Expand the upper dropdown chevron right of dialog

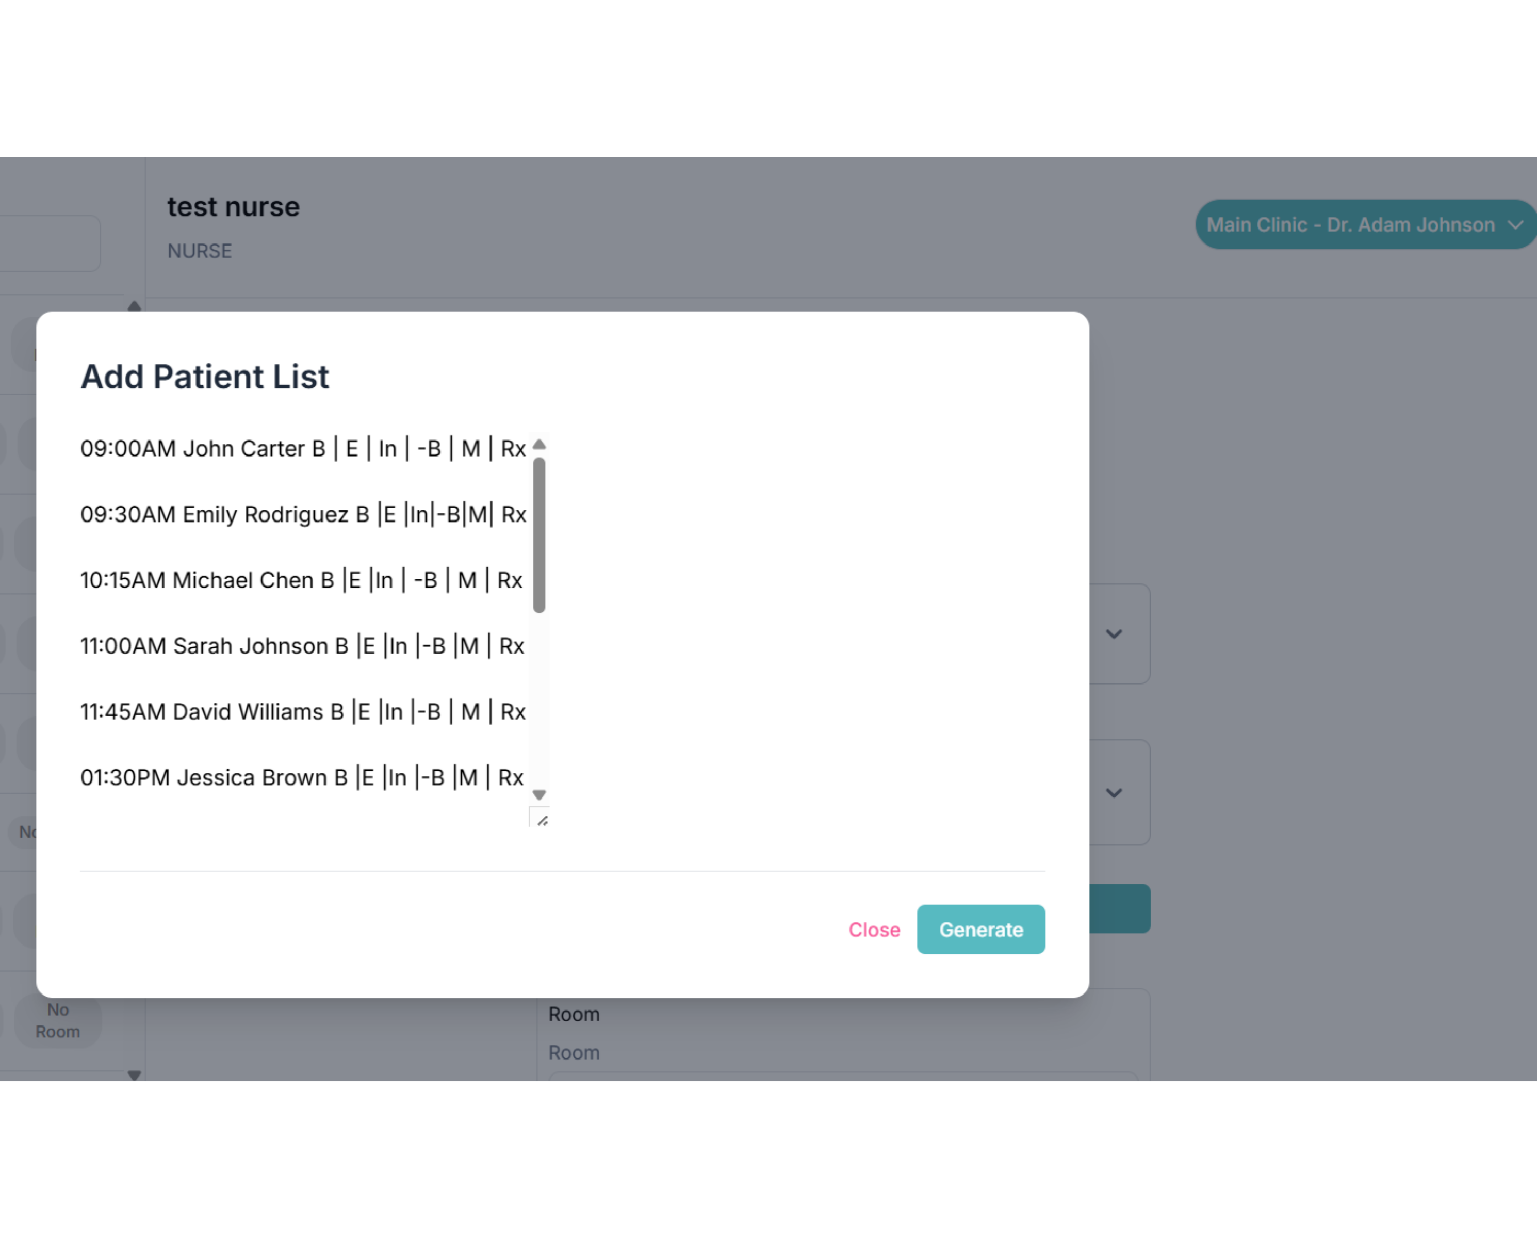pyautogui.click(x=1114, y=634)
